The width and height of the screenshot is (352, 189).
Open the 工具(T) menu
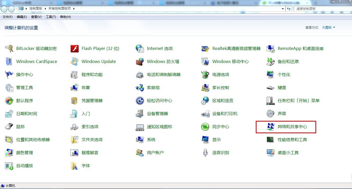pos(51,17)
